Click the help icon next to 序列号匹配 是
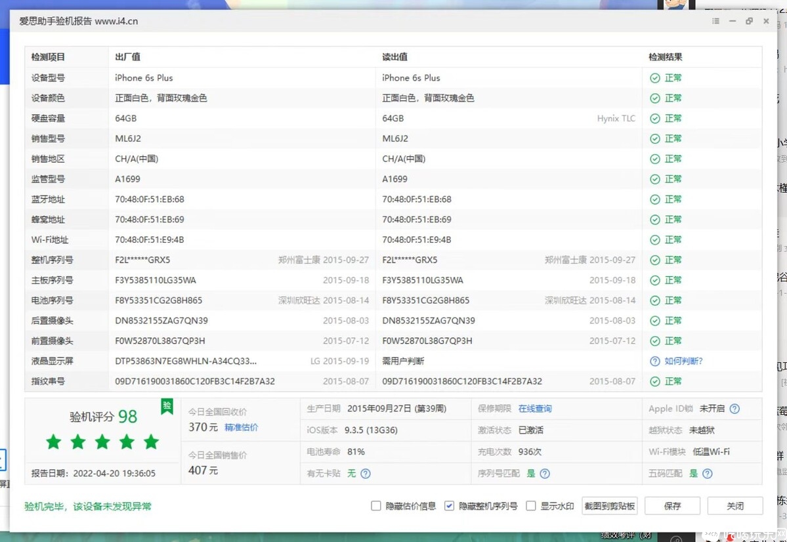 click(x=545, y=473)
